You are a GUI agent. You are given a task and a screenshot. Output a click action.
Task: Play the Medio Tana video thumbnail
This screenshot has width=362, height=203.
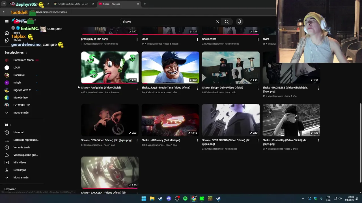[x=170, y=67]
